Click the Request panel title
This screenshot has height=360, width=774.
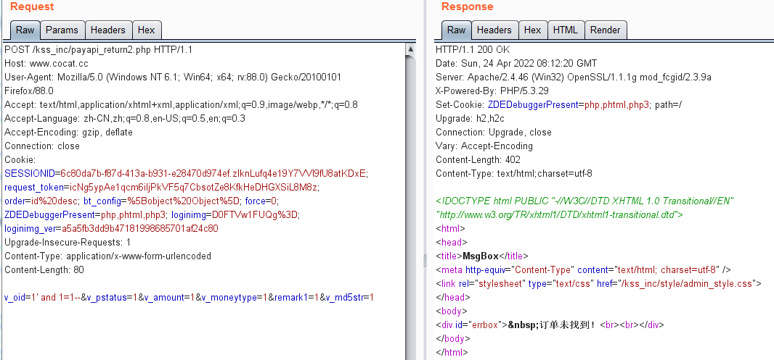coord(32,7)
